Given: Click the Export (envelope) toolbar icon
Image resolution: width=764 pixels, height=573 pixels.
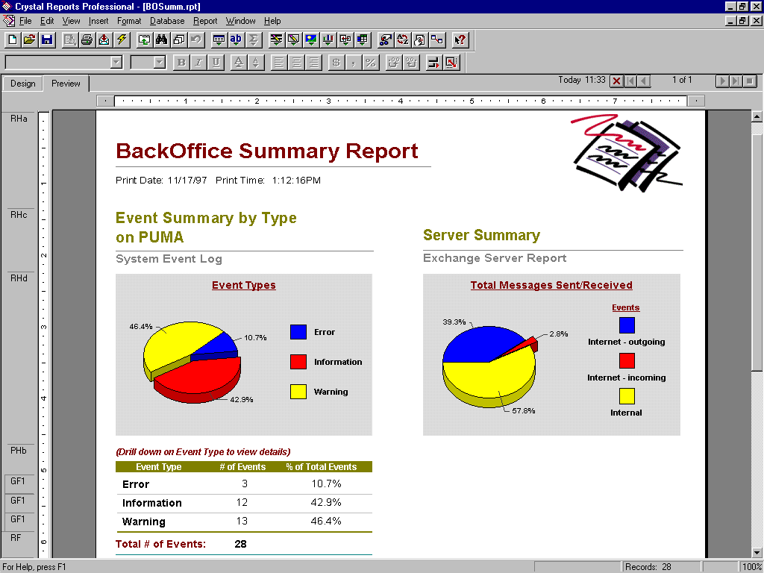Looking at the screenshot, I should click(x=104, y=40).
